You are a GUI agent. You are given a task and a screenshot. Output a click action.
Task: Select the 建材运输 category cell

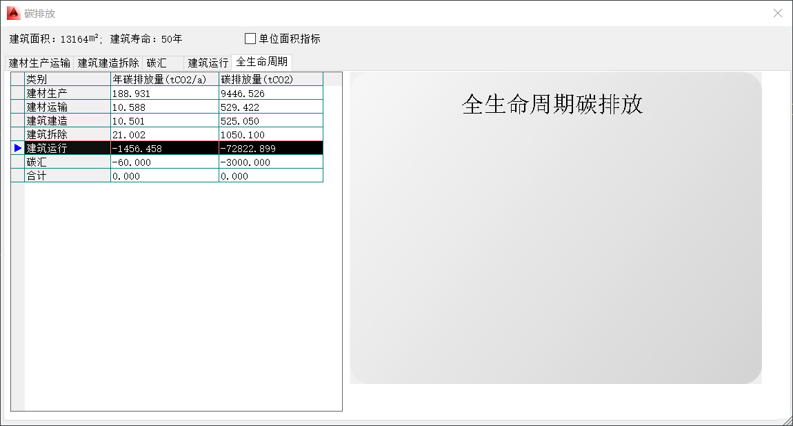[67, 107]
